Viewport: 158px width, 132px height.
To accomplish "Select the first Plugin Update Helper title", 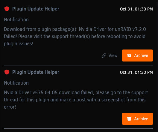I will pyautogui.click(x=36, y=9).
